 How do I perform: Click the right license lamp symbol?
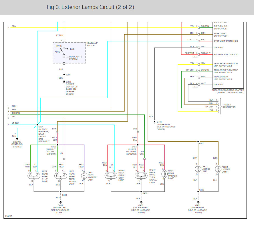[x=218, y=169]
